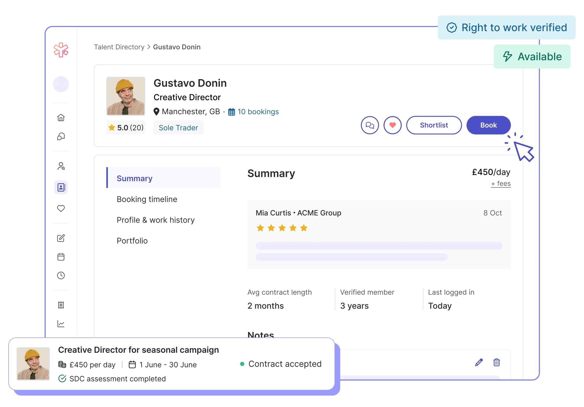Open the 10 bookings link
Screen dimensions: 584x407
point(258,112)
